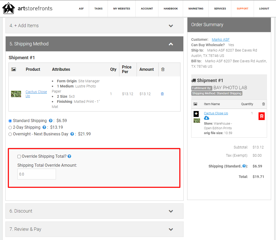Click the Order Summary heading
276x240 pixels.
(x=207, y=25)
